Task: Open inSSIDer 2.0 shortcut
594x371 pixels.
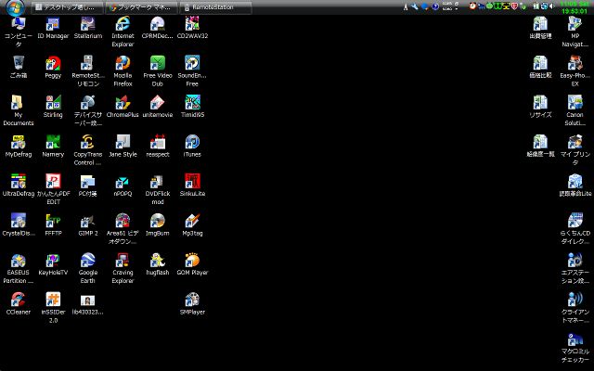Action: point(53,308)
